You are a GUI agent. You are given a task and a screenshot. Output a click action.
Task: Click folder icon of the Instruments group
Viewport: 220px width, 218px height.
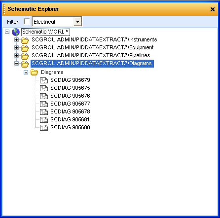25,40
